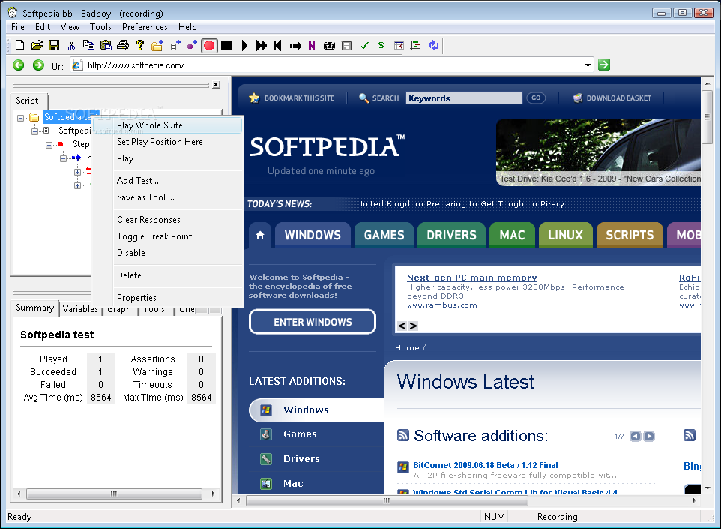The width and height of the screenshot is (721, 529).
Task: Toggle the purple N navigation mode icon
Action: tap(312, 45)
